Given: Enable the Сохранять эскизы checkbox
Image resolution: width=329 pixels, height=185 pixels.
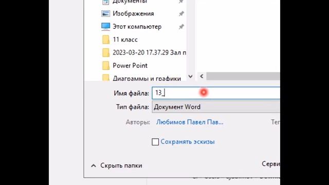Looking at the screenshot, I should (155, 142).
